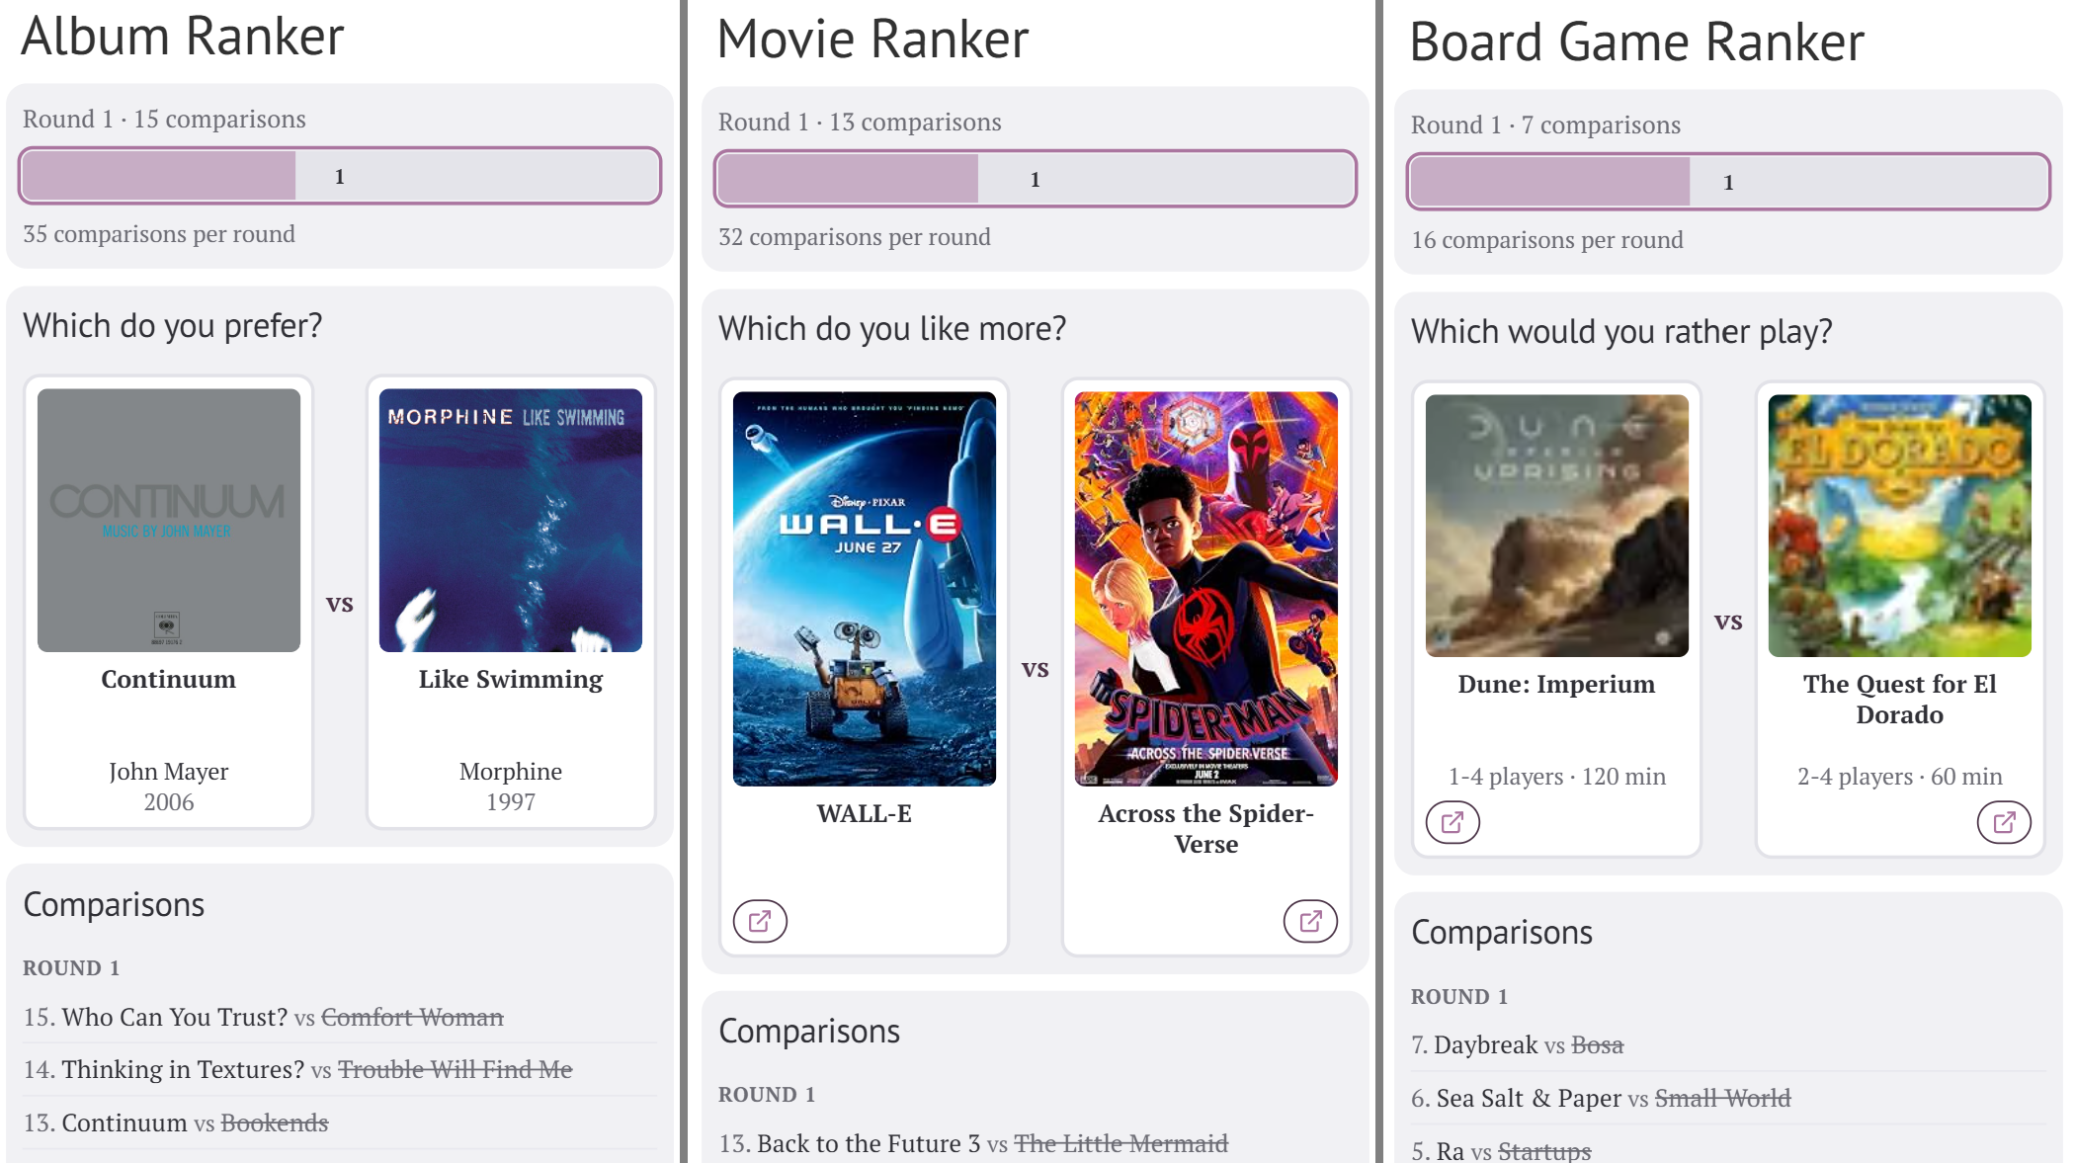Viewport: 2075px width, 1163px height.
Task: Pick the WALL-E movie title
Action: 865,813
